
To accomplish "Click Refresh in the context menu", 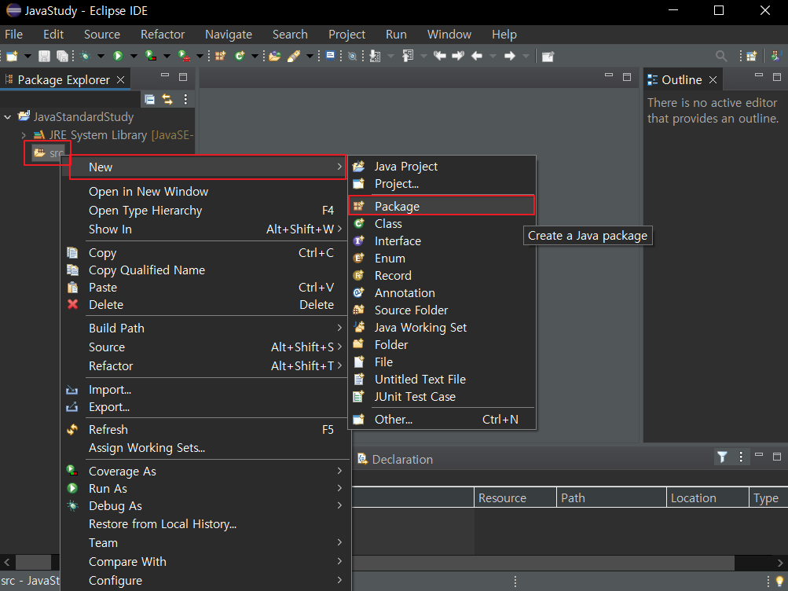I will click(205, 430).
